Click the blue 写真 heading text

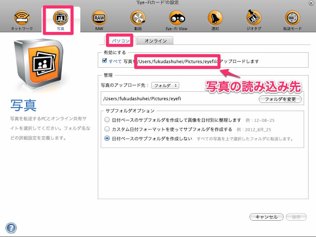(x=23, y=105)
